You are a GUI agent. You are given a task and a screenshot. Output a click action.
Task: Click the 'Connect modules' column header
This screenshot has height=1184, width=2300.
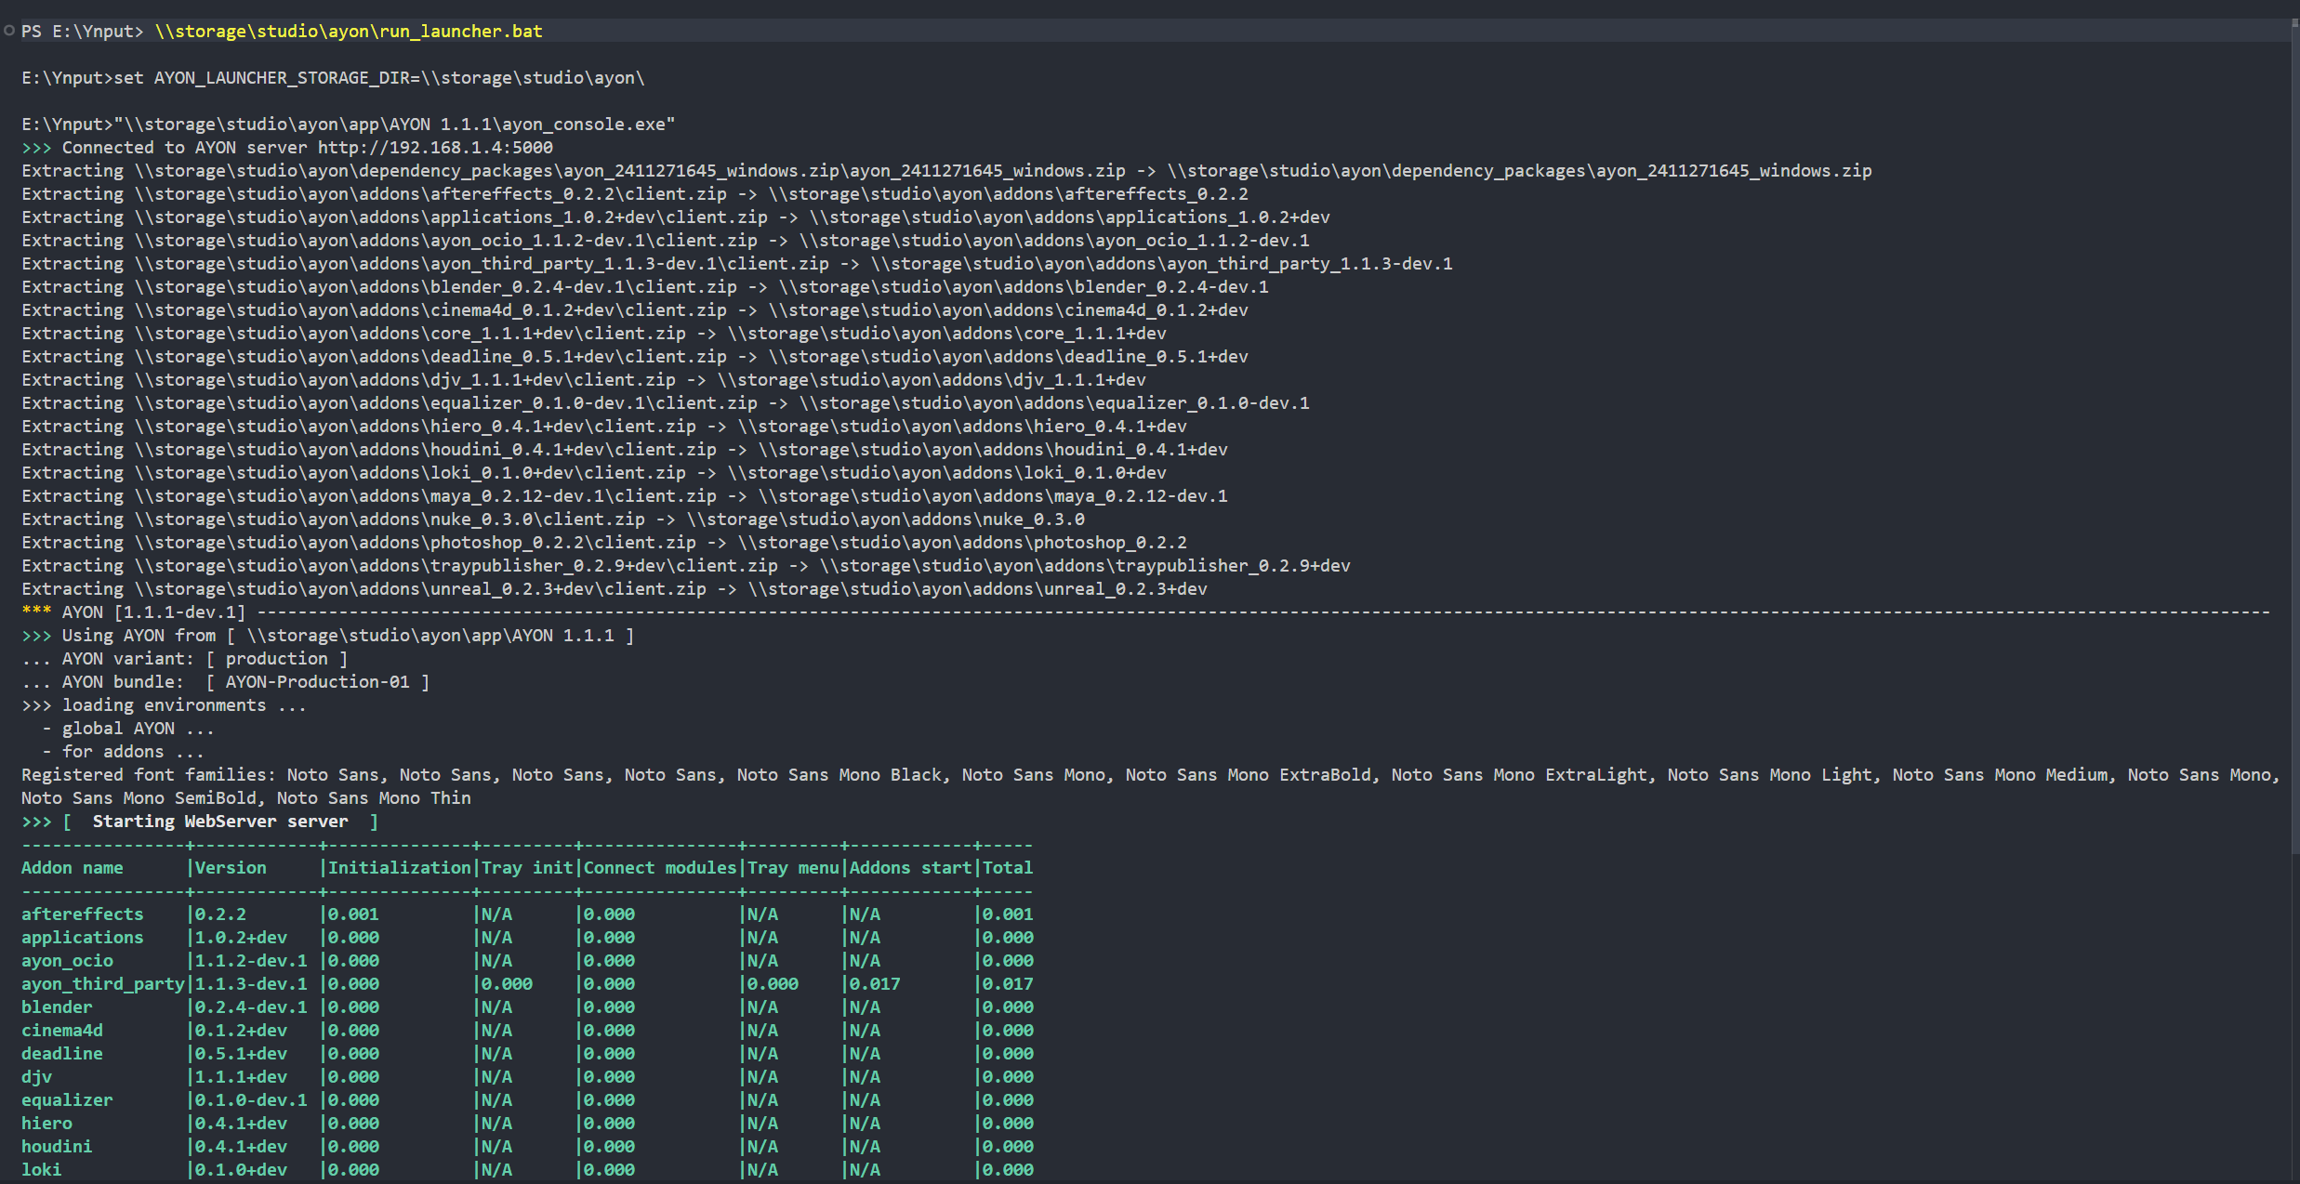tap(660, 867)
